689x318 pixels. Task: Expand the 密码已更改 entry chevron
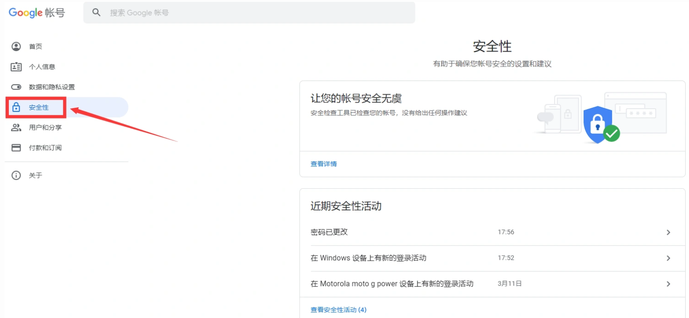click(668, 232)
